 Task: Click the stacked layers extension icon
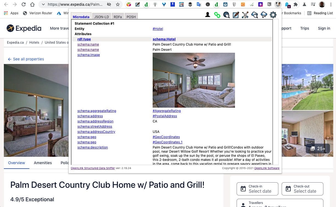click(x=190, y=4)
